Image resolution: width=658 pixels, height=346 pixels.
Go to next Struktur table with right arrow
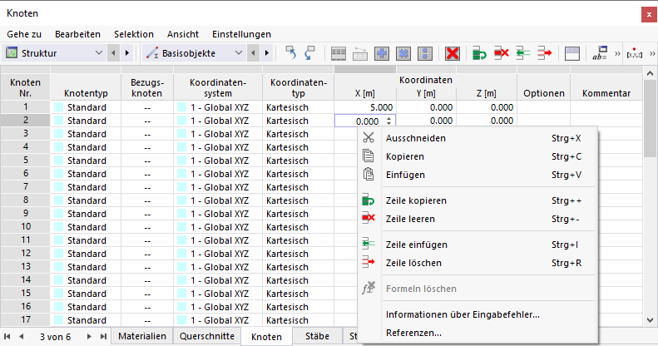(x=126, y=53)
